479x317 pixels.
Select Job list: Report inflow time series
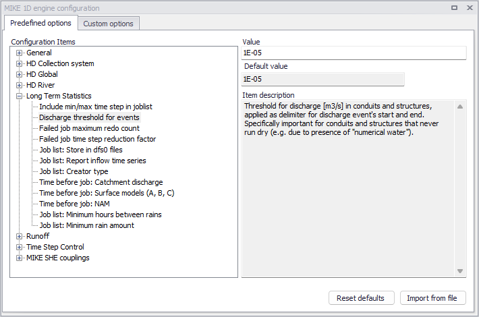92,161
